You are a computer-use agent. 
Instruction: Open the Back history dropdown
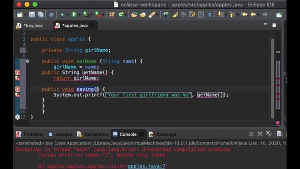point(258,15)
